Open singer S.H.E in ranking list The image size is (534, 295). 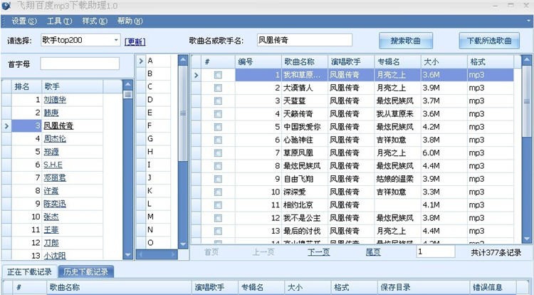pos(53,165)
